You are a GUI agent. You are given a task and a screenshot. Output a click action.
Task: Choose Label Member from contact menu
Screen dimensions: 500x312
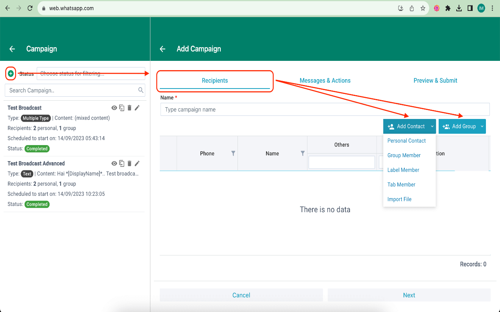pos(403,170)
